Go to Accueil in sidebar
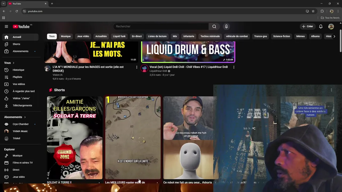The height and width of the screenshot is (192, 342). click(x=20, y=37)
